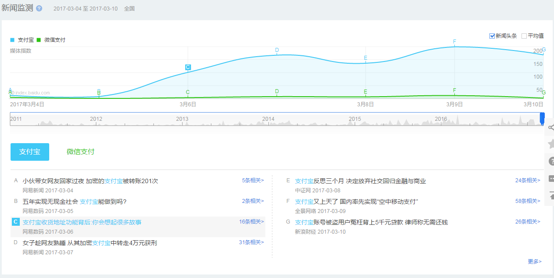Open headline 支付宝账号被盗用户
Screen dimensions: 554x278
[371, 222]
